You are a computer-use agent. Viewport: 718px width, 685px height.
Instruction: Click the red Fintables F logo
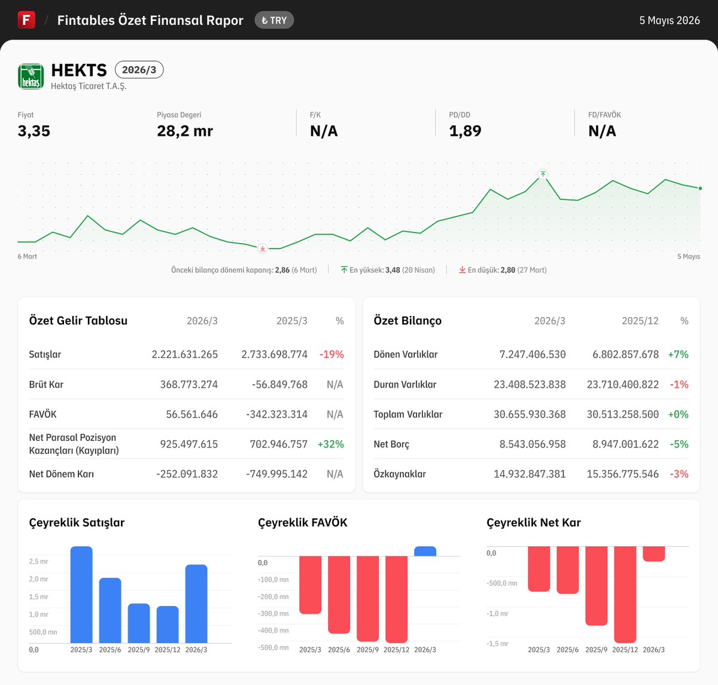click(x=26, y=20)
